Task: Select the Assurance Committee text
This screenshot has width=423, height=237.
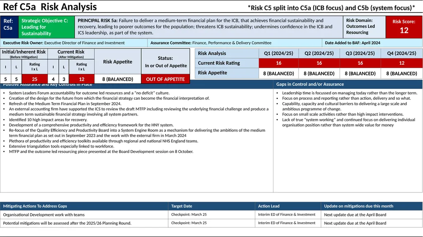Action: coord(211,43)
